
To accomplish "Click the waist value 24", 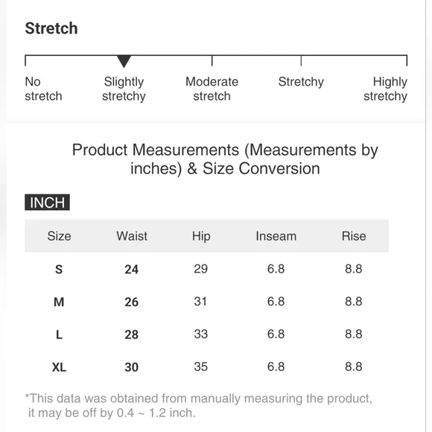I will tap(131, 270).
